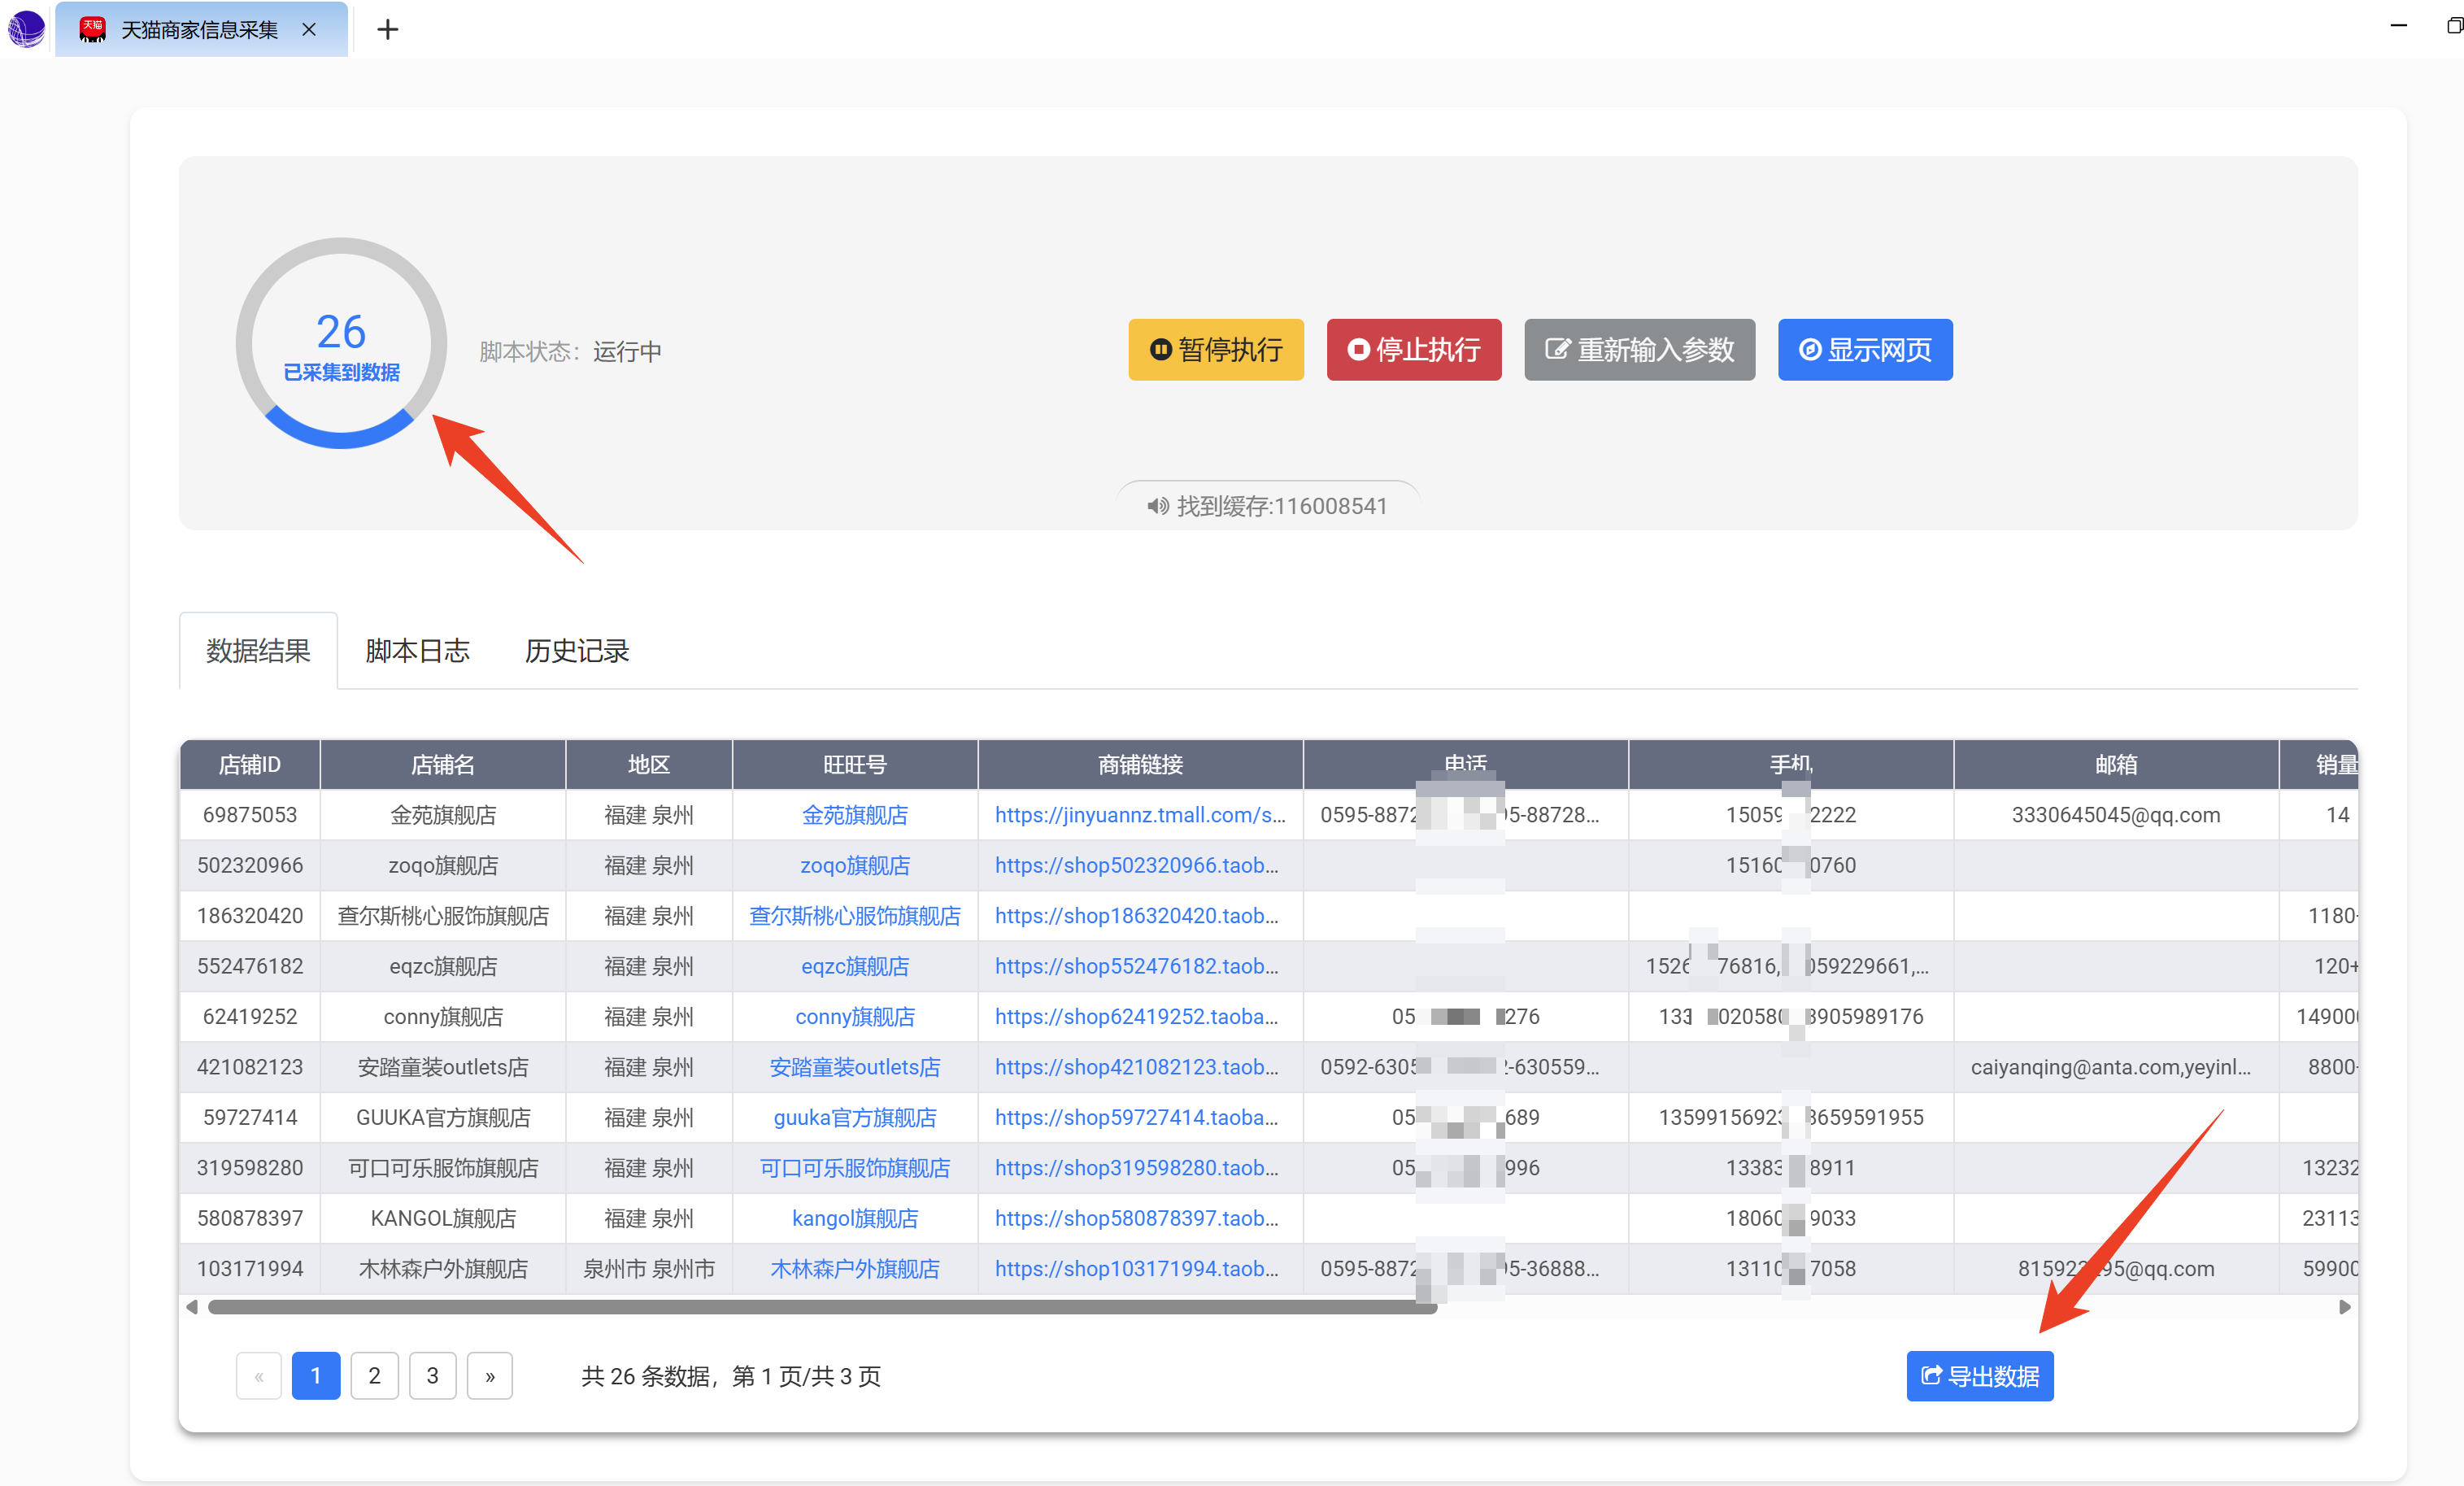This screenshot has height=1486, width=2464.
Task: Click the 店铺名 column header
Action: [x=443, y=765]
